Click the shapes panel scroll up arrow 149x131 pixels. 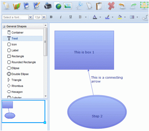pyautogui.click(x=45, y=25)
